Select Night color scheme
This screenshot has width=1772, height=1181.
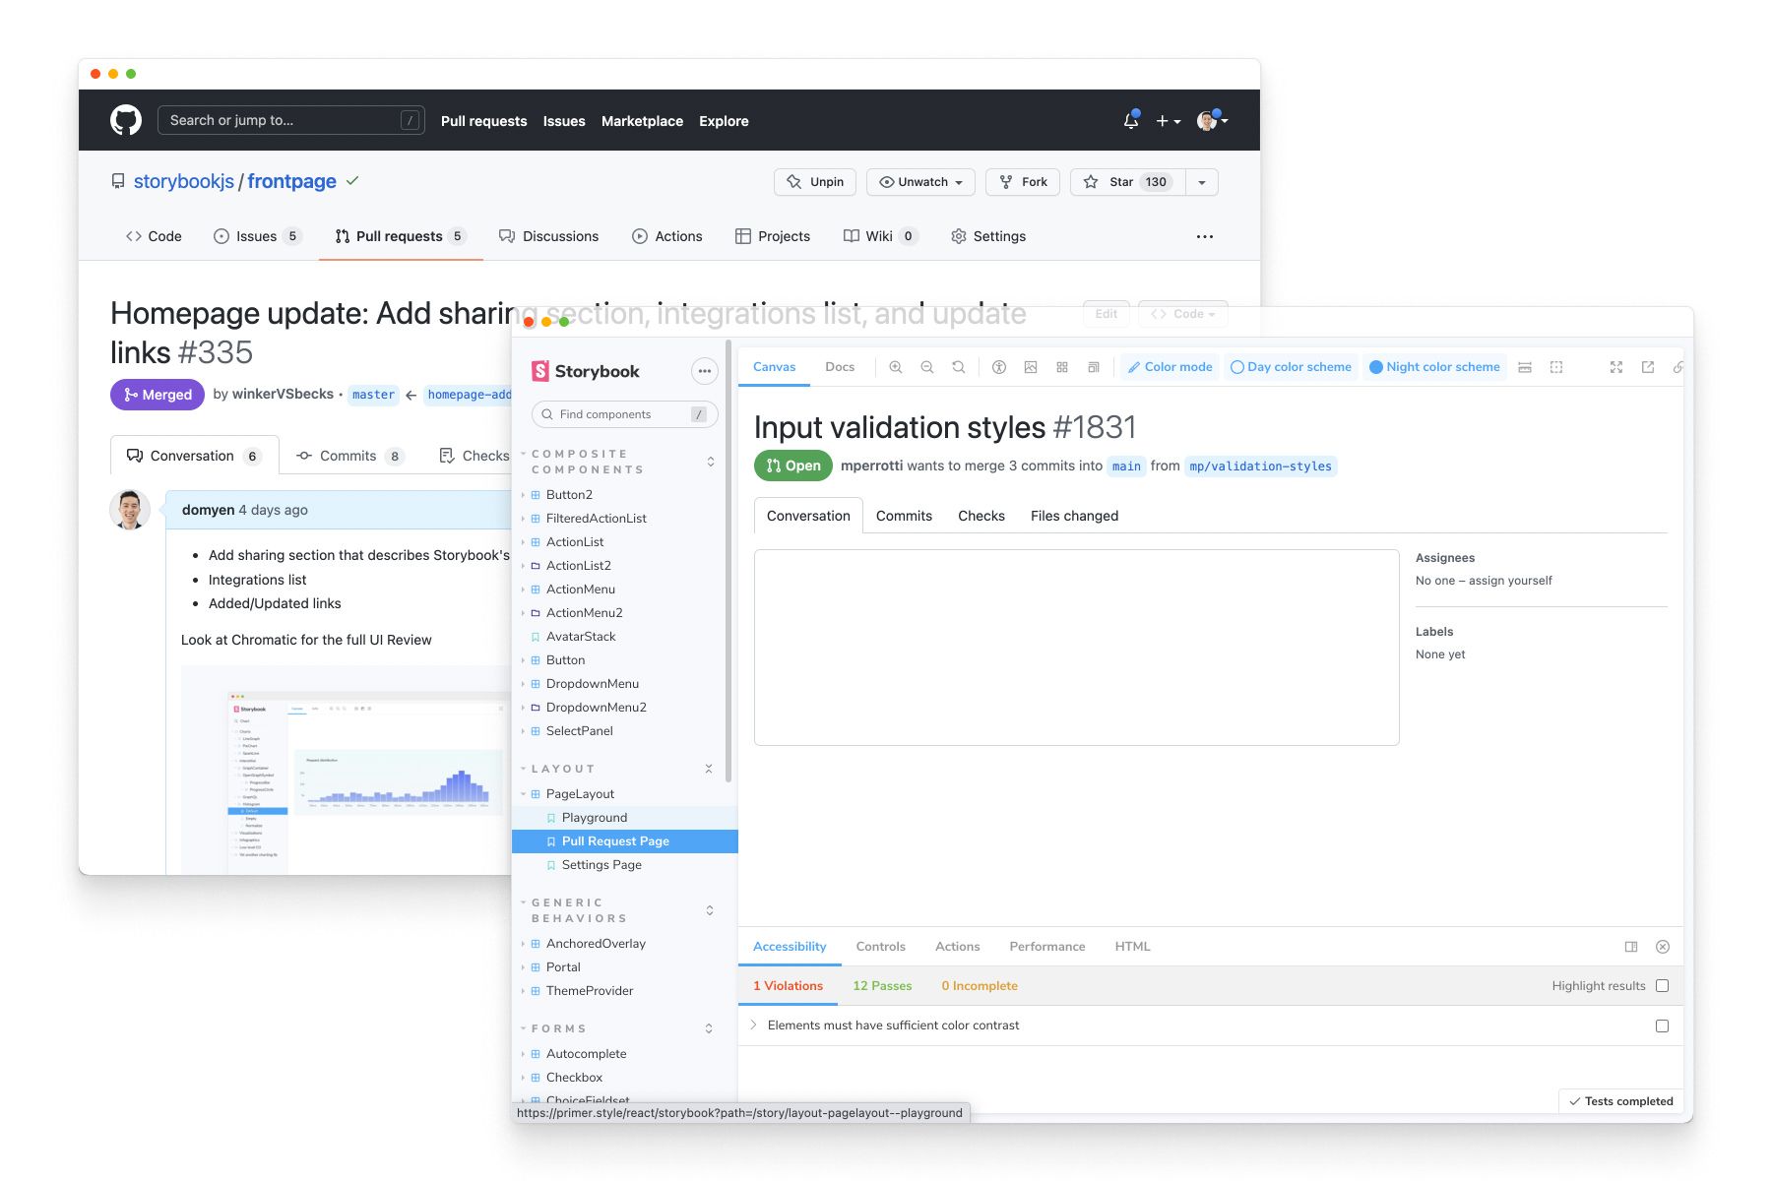click(1435, 367)
